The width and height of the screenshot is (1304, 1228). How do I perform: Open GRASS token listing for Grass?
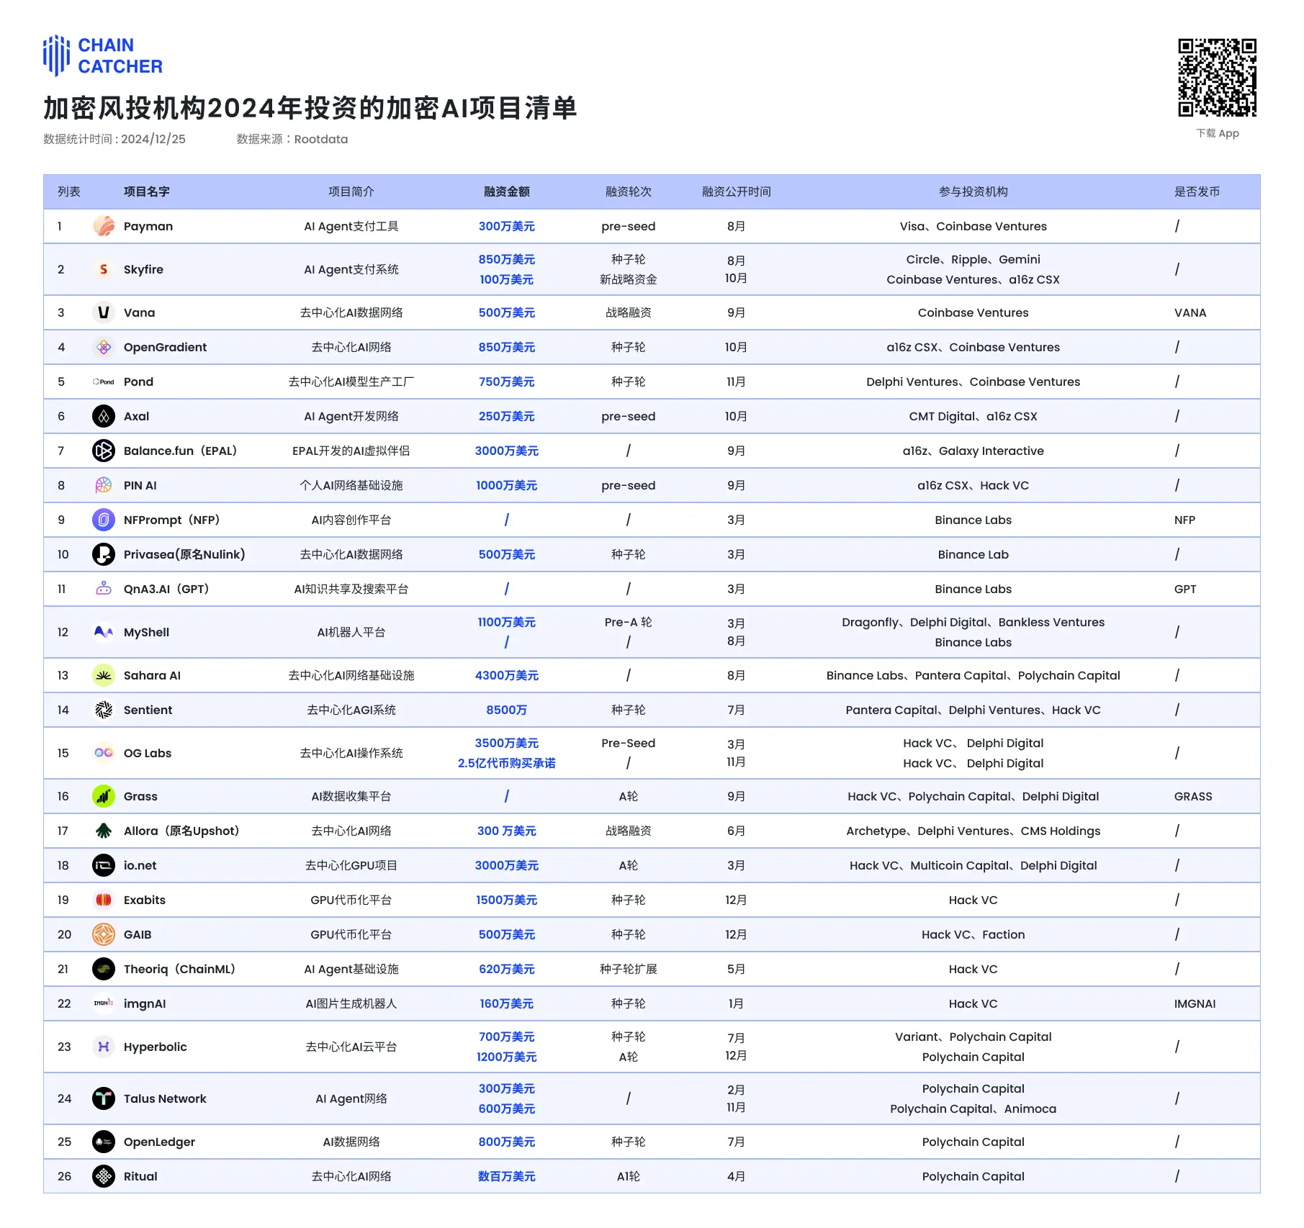[x=1193, y=796]
